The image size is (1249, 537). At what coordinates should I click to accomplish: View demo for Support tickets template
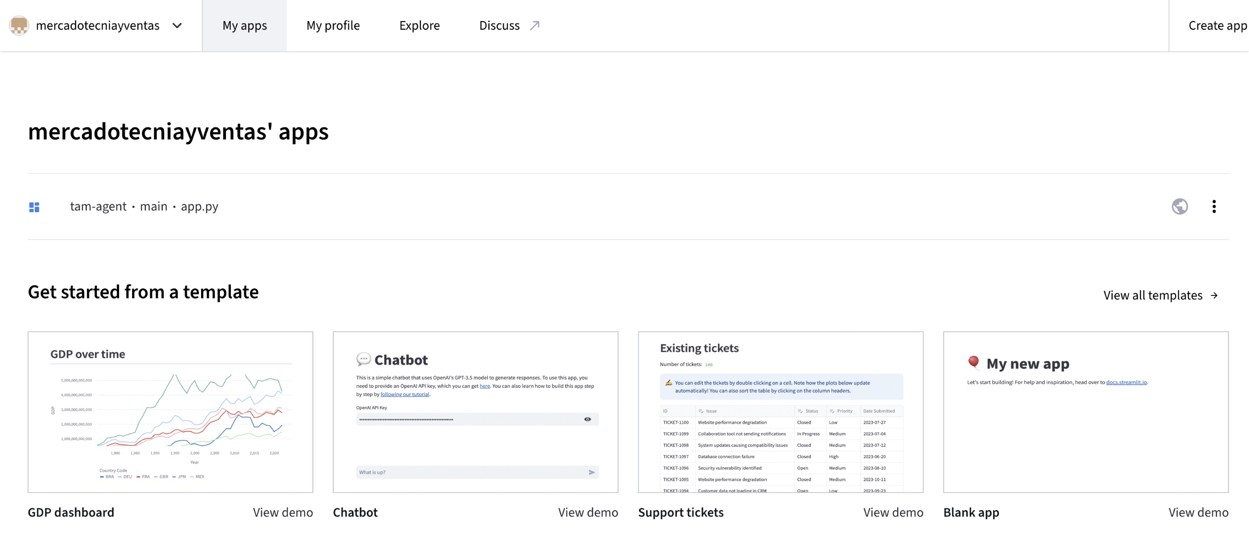(893, 512)
